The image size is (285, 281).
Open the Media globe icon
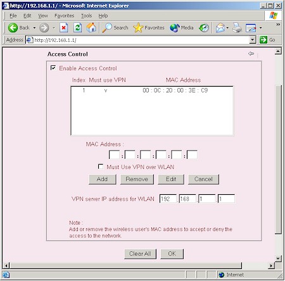coord(174,28)
